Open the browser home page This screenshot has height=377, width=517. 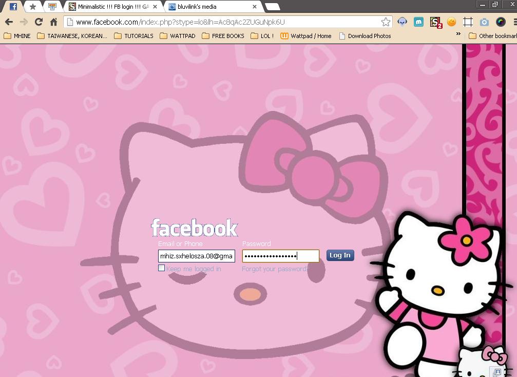click(x=54, y=22)
